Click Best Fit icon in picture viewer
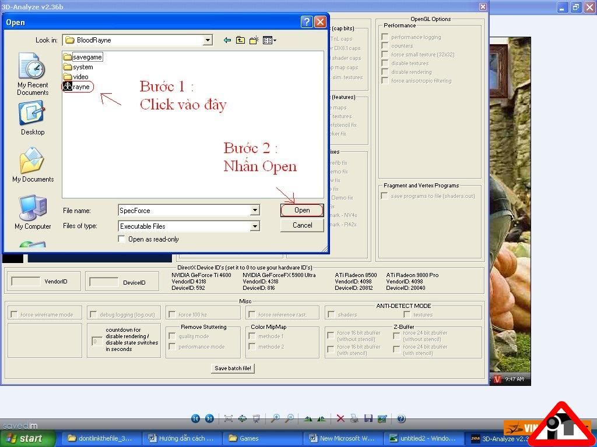Viewport: 597px width, 447px height. point(229,418)
